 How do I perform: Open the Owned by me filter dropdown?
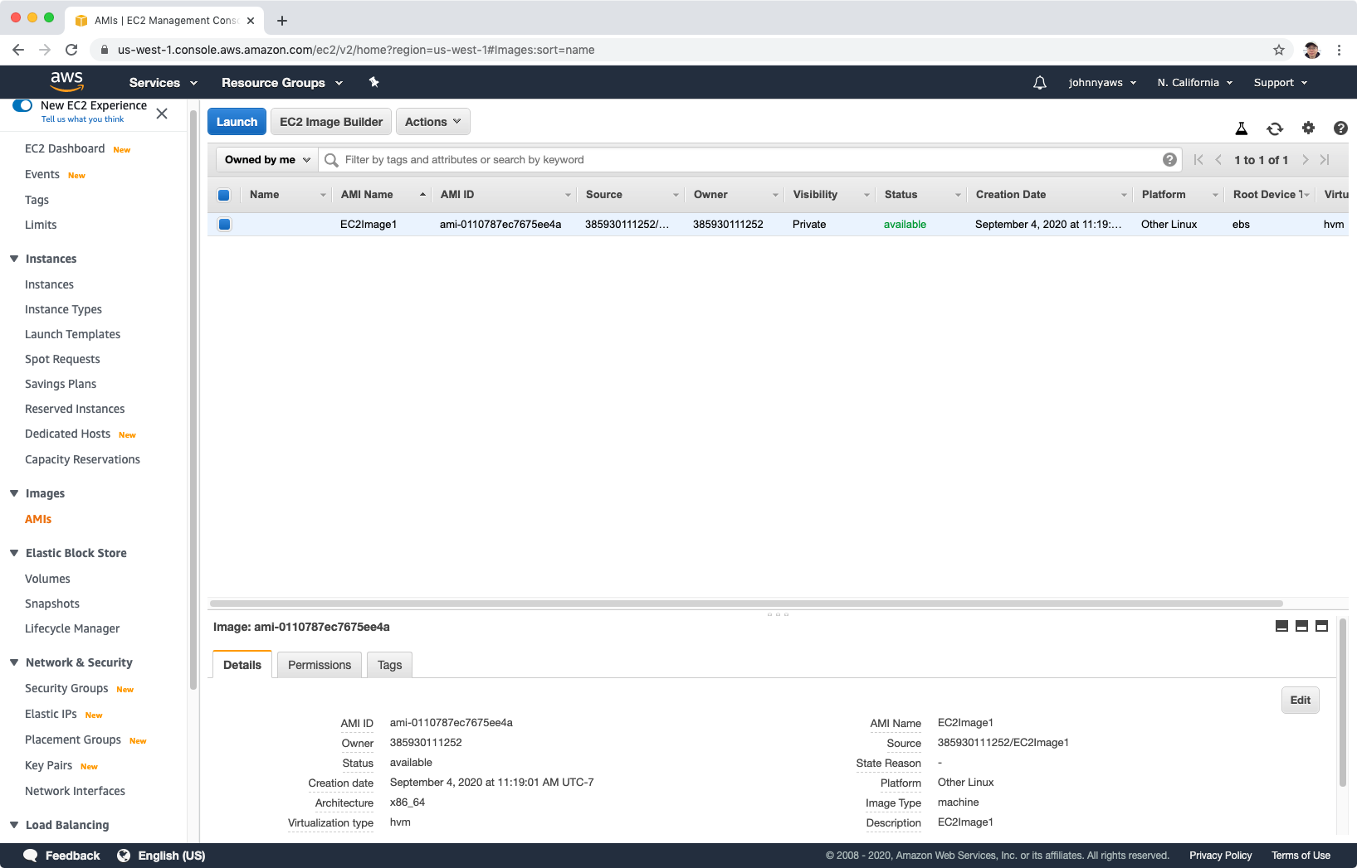click(x=267, y=160)
